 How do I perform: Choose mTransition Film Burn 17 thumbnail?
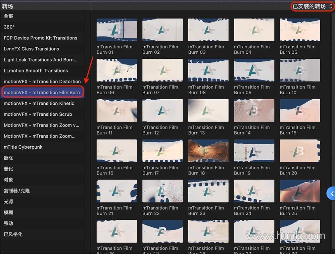[162, 151]
